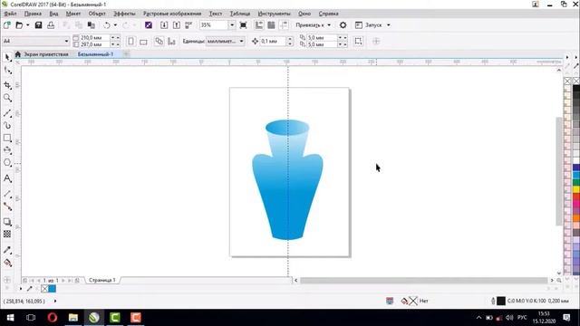Select the Text tool
The width and height of the screenshot is (580, 326).
tap(7, 179)
